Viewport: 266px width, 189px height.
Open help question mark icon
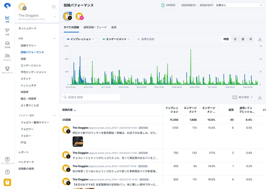click(x=7, y=172)
